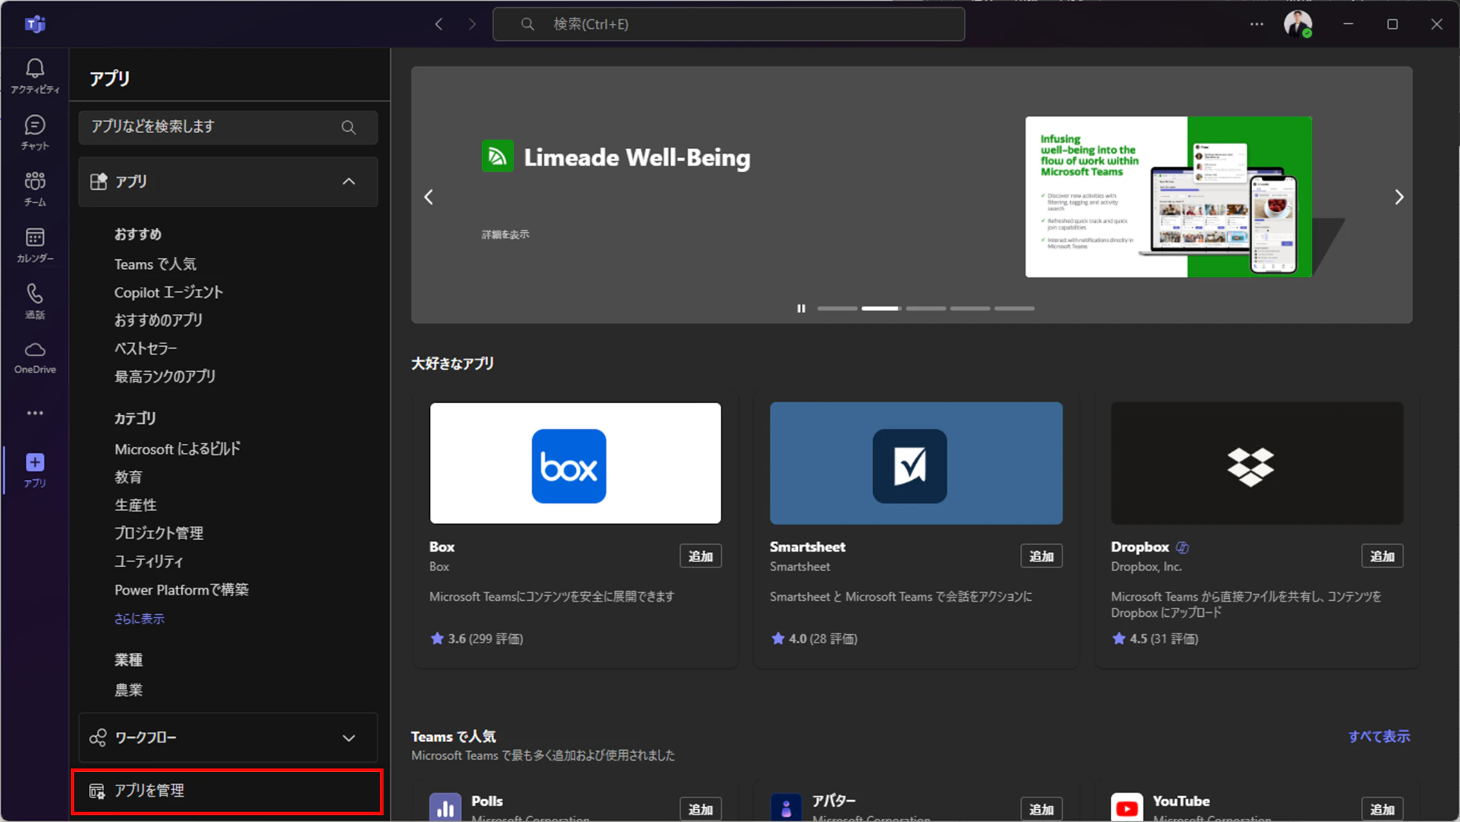Add the Box app
This screenshot has height=822, width=1460.
700,556
